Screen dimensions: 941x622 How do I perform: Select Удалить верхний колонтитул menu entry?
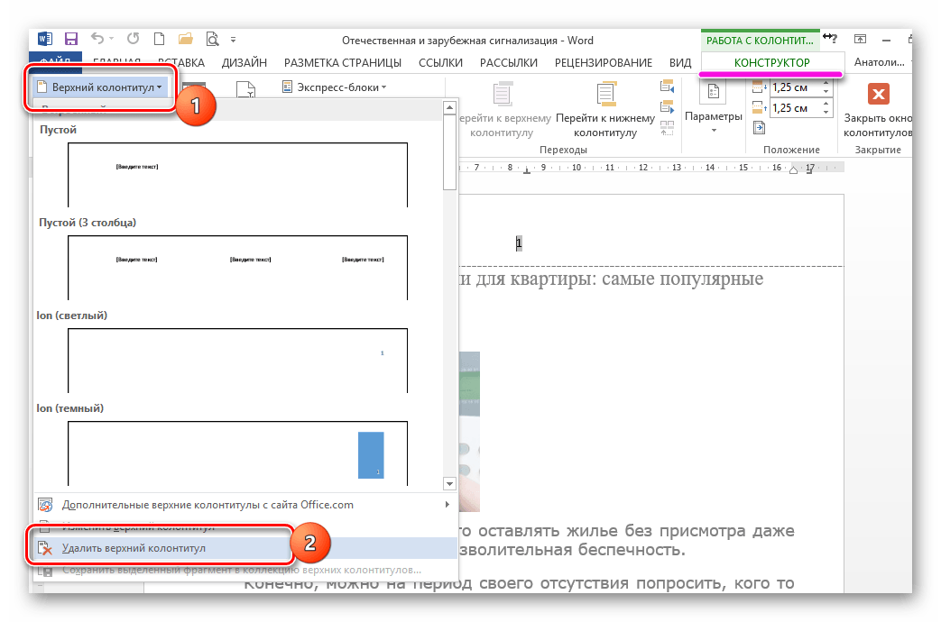(x=134, y=548)
